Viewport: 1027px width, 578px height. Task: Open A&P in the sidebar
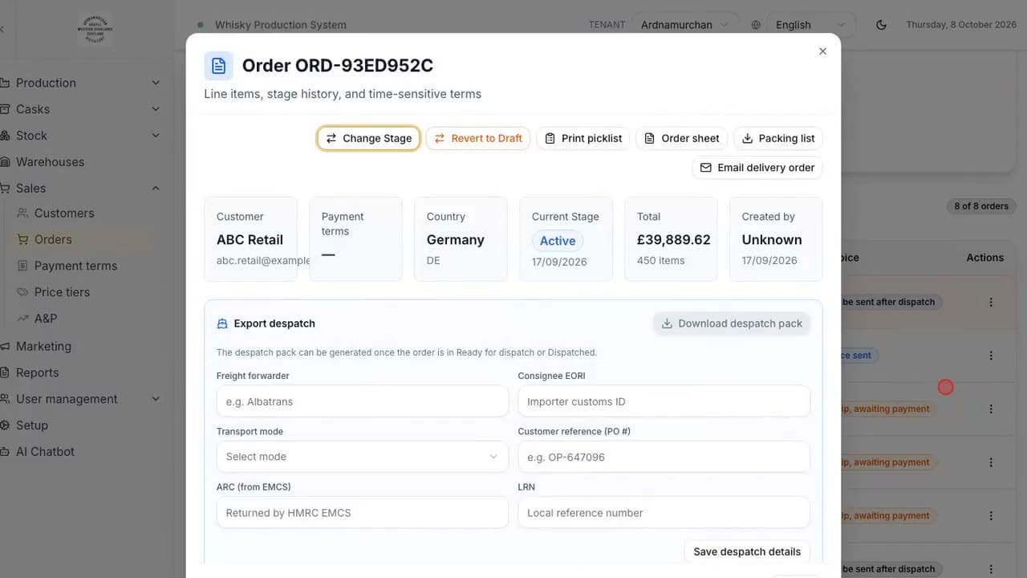click(x=46, y=318)
